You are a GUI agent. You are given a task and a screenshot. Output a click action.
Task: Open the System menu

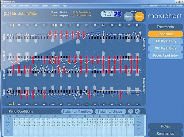click(x=13, y=6)
